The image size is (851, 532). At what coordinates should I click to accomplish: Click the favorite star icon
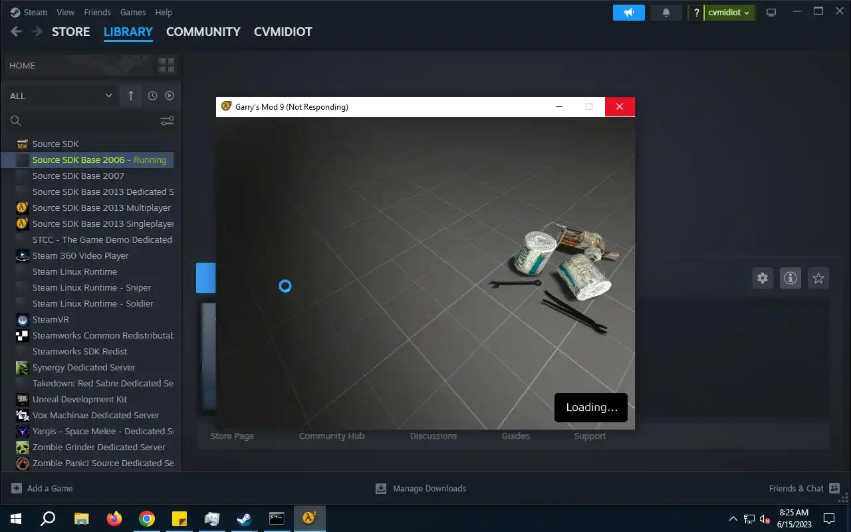point(818,278)
